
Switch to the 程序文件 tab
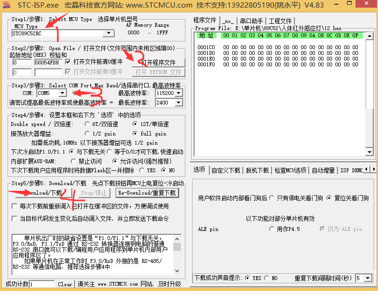click(x=205, y=20)
